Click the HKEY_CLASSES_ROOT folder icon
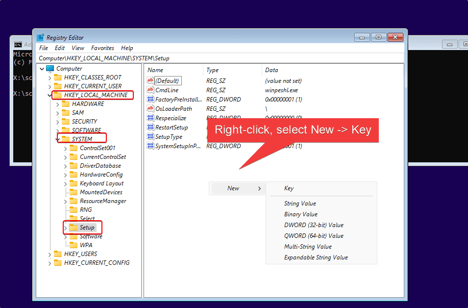The height and width of the screenshot is (308, 468). (58, 77)
